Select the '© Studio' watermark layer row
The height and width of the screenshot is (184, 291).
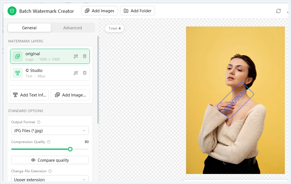point(50,73)
